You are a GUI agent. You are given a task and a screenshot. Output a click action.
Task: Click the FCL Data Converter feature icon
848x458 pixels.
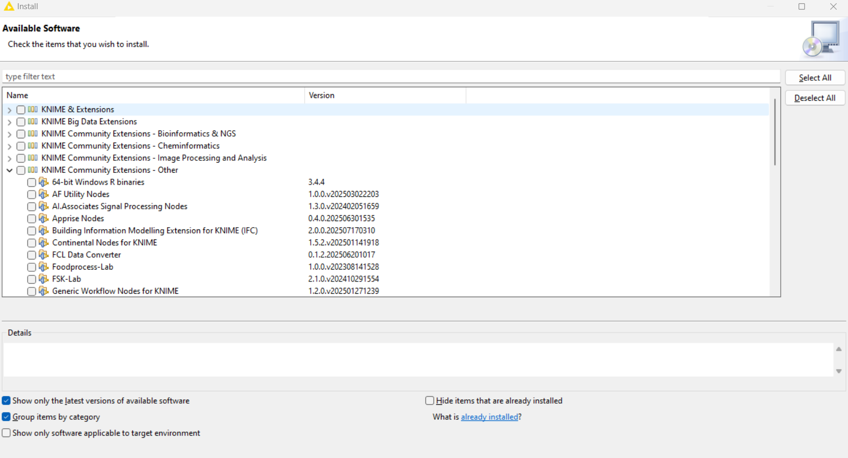click(x=44, y=255)
